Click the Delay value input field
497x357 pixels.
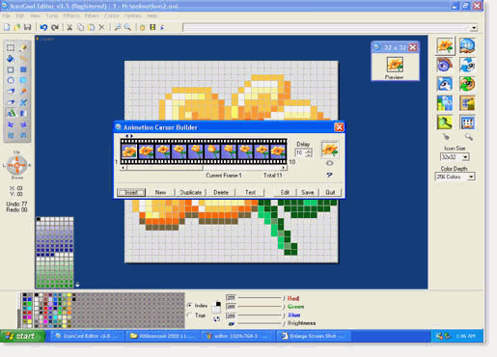300,152
